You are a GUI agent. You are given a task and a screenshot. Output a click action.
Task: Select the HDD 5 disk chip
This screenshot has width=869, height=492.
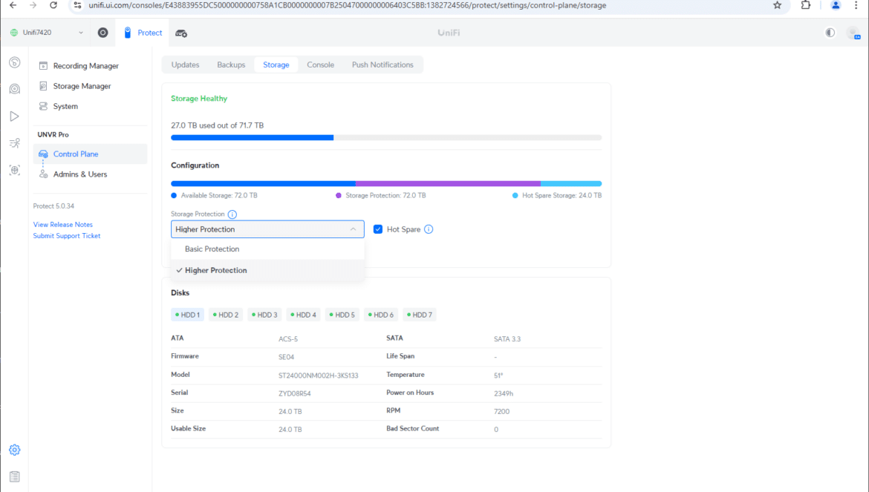[342, 315]
